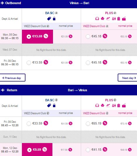
Task: Click the discount percent badge beside €21.59 on Mon 05 Dec
Action: 71,36
